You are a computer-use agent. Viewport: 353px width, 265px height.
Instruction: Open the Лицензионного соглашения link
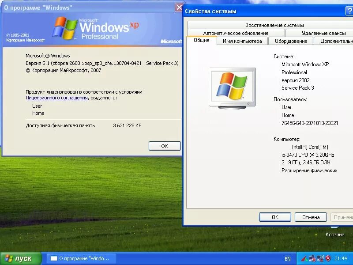pyautogui.click(x=57, y=98)
